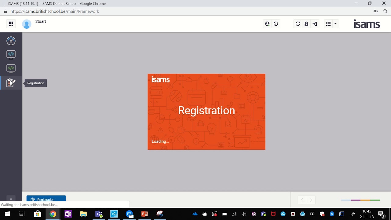Click the Chrome address bar URL

[x=55, y=11]
